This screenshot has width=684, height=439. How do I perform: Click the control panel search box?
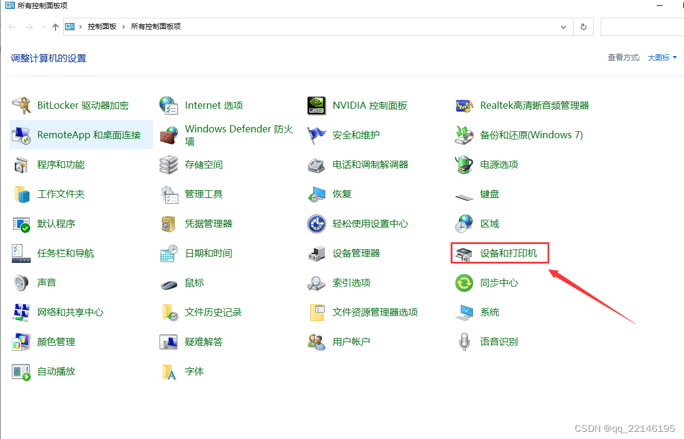642,27
